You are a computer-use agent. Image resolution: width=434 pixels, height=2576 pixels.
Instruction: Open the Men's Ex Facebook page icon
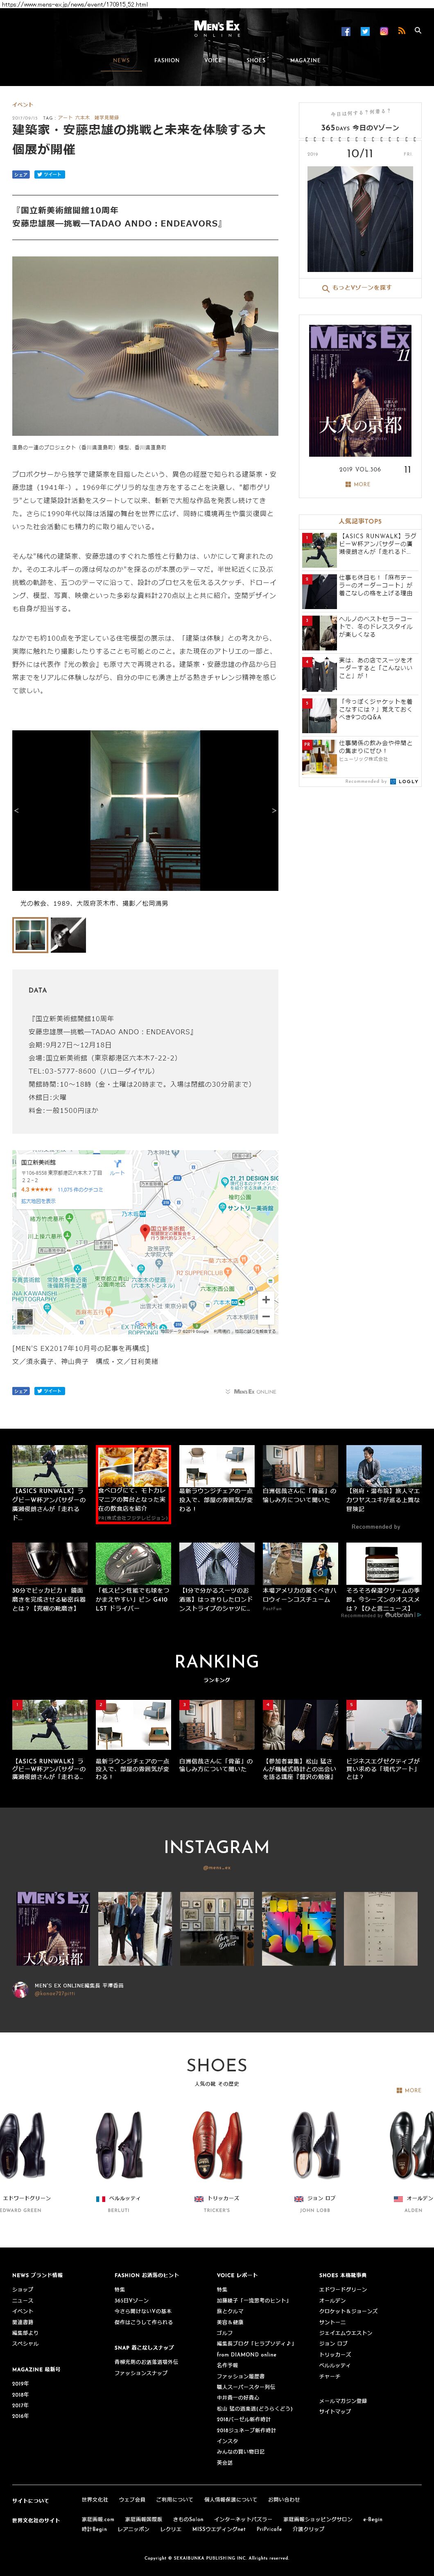[x=346, y=32]
